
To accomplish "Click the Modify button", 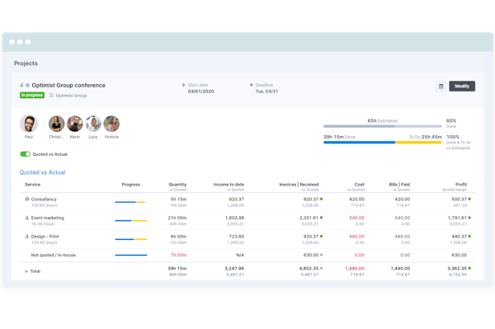I will click(x=462, y=86).
